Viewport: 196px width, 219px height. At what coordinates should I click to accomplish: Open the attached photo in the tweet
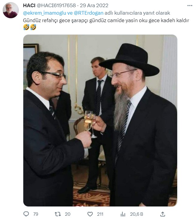[x=100, y=120]
